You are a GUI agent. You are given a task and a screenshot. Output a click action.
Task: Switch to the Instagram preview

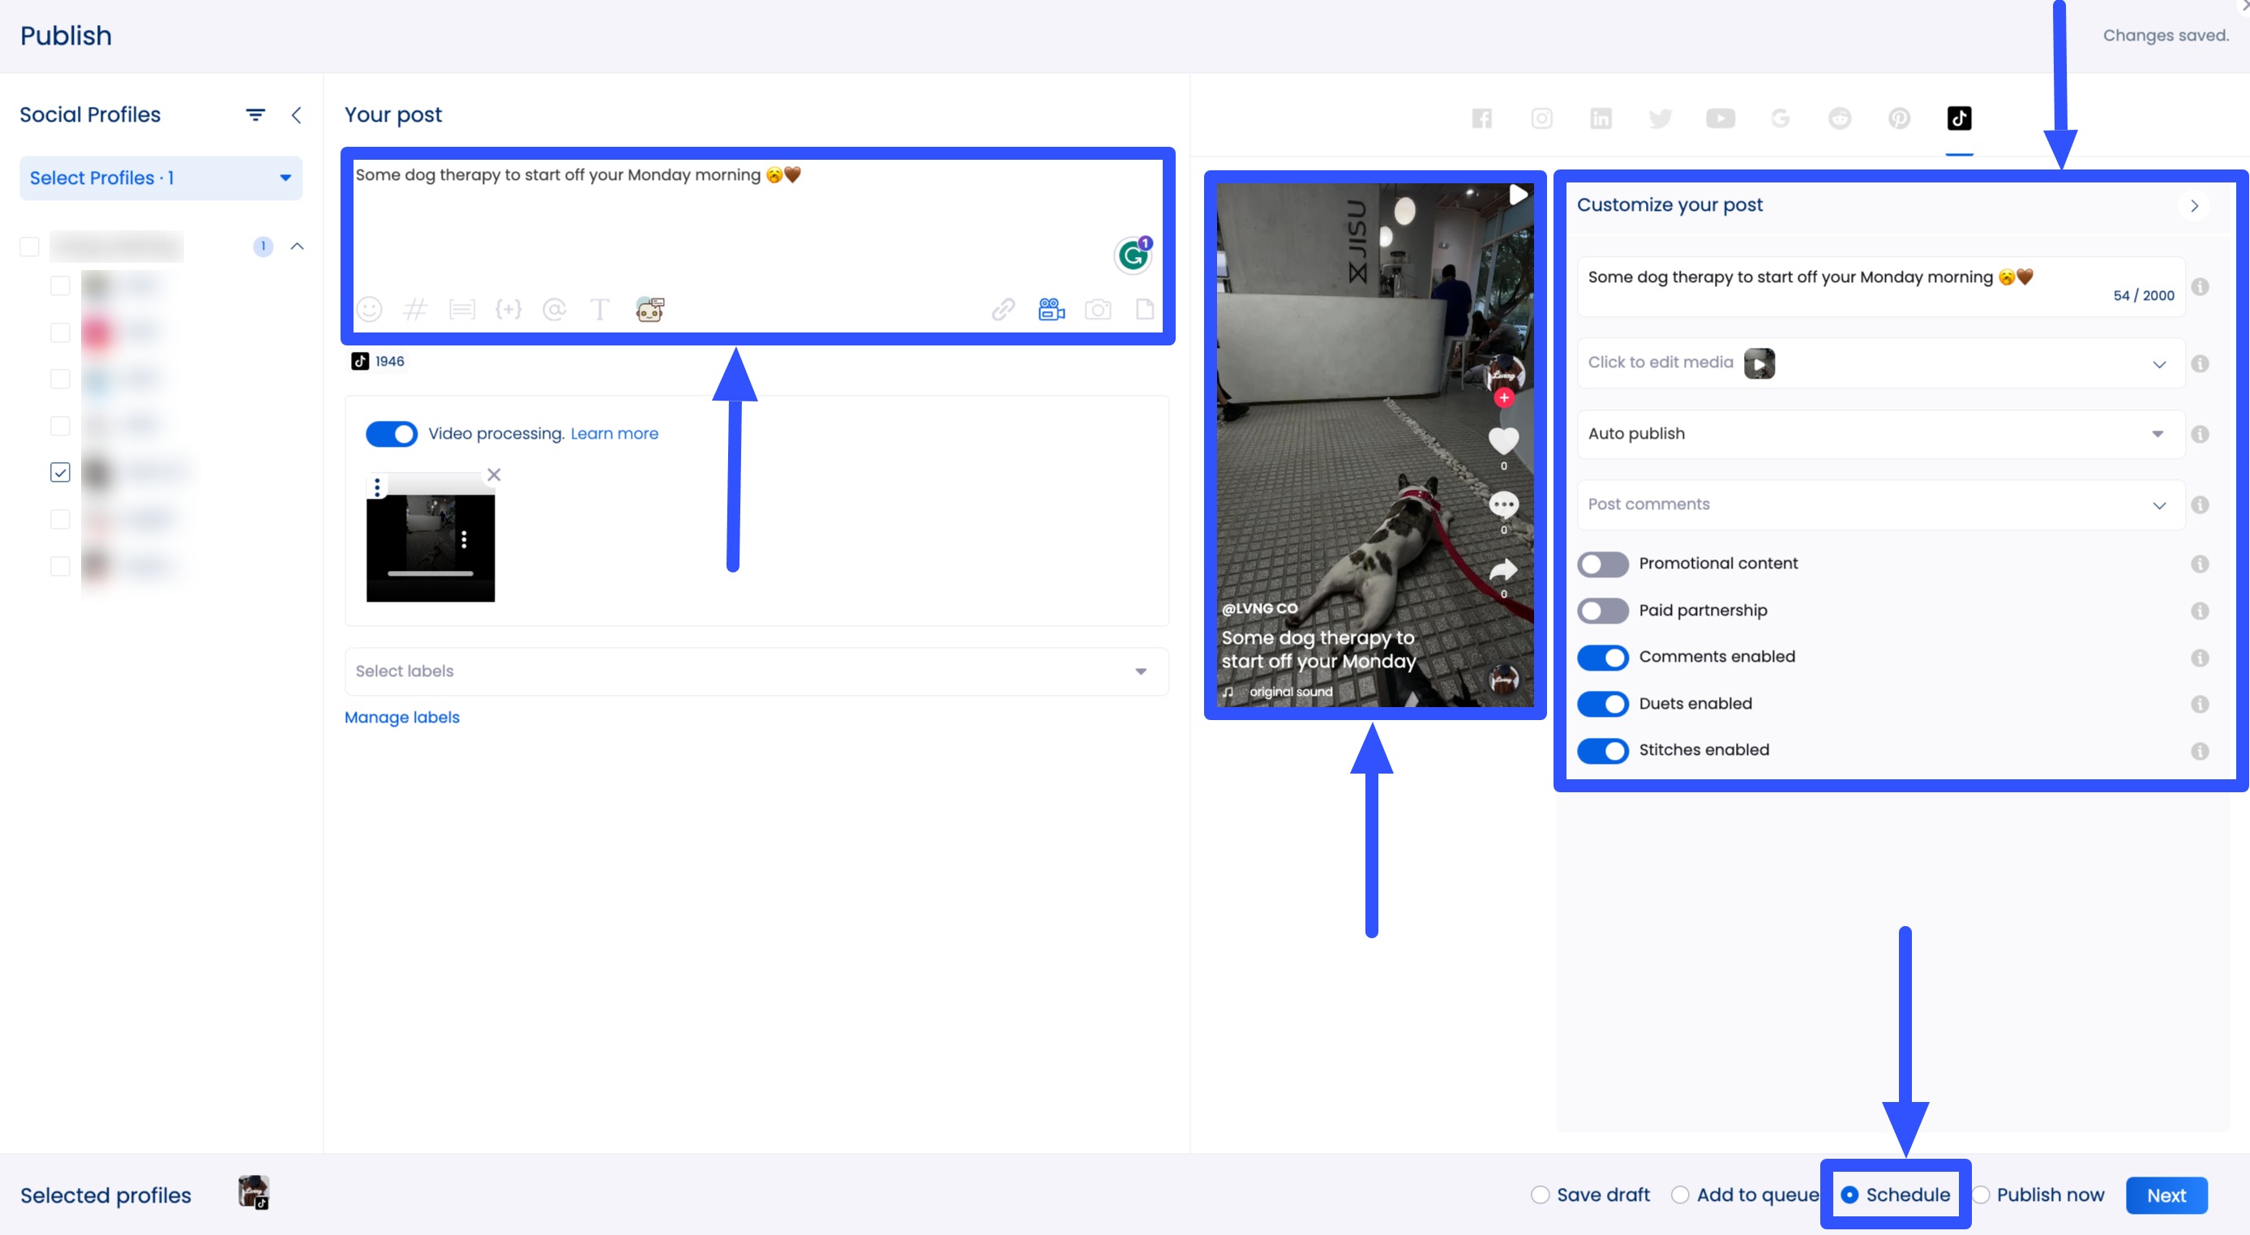click(1541, 118)
